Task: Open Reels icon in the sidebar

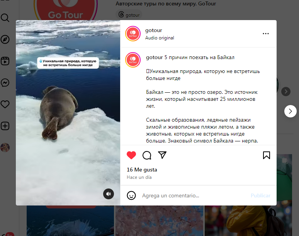Action: [5, 61]
